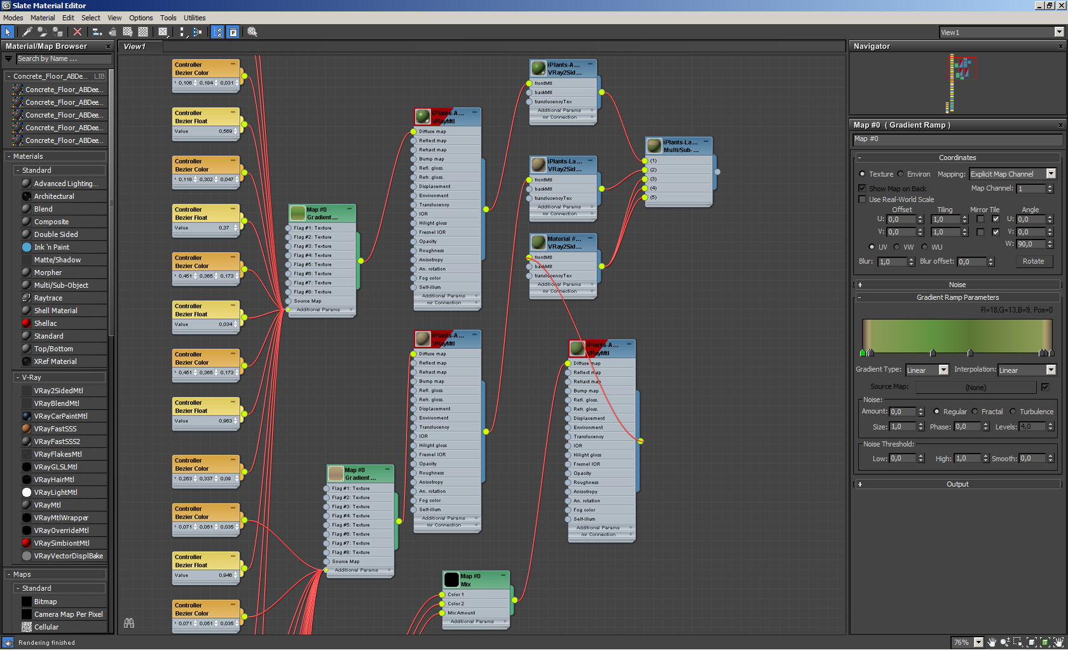The image size is (1068, 667).
Task: Click the Zoom Extents icon
Action: point(1032,642)
